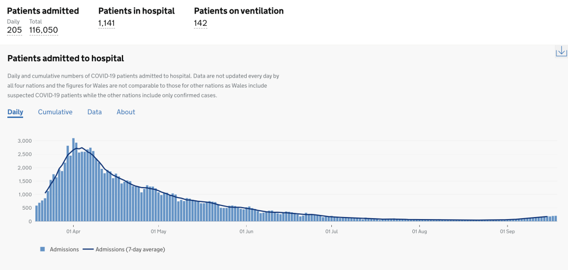Click the download icon beside the chart
The width and height of the screenshot is (568, 270).
point(561,51)
